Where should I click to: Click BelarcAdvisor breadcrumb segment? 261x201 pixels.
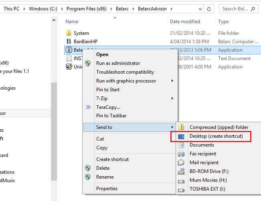152,9
